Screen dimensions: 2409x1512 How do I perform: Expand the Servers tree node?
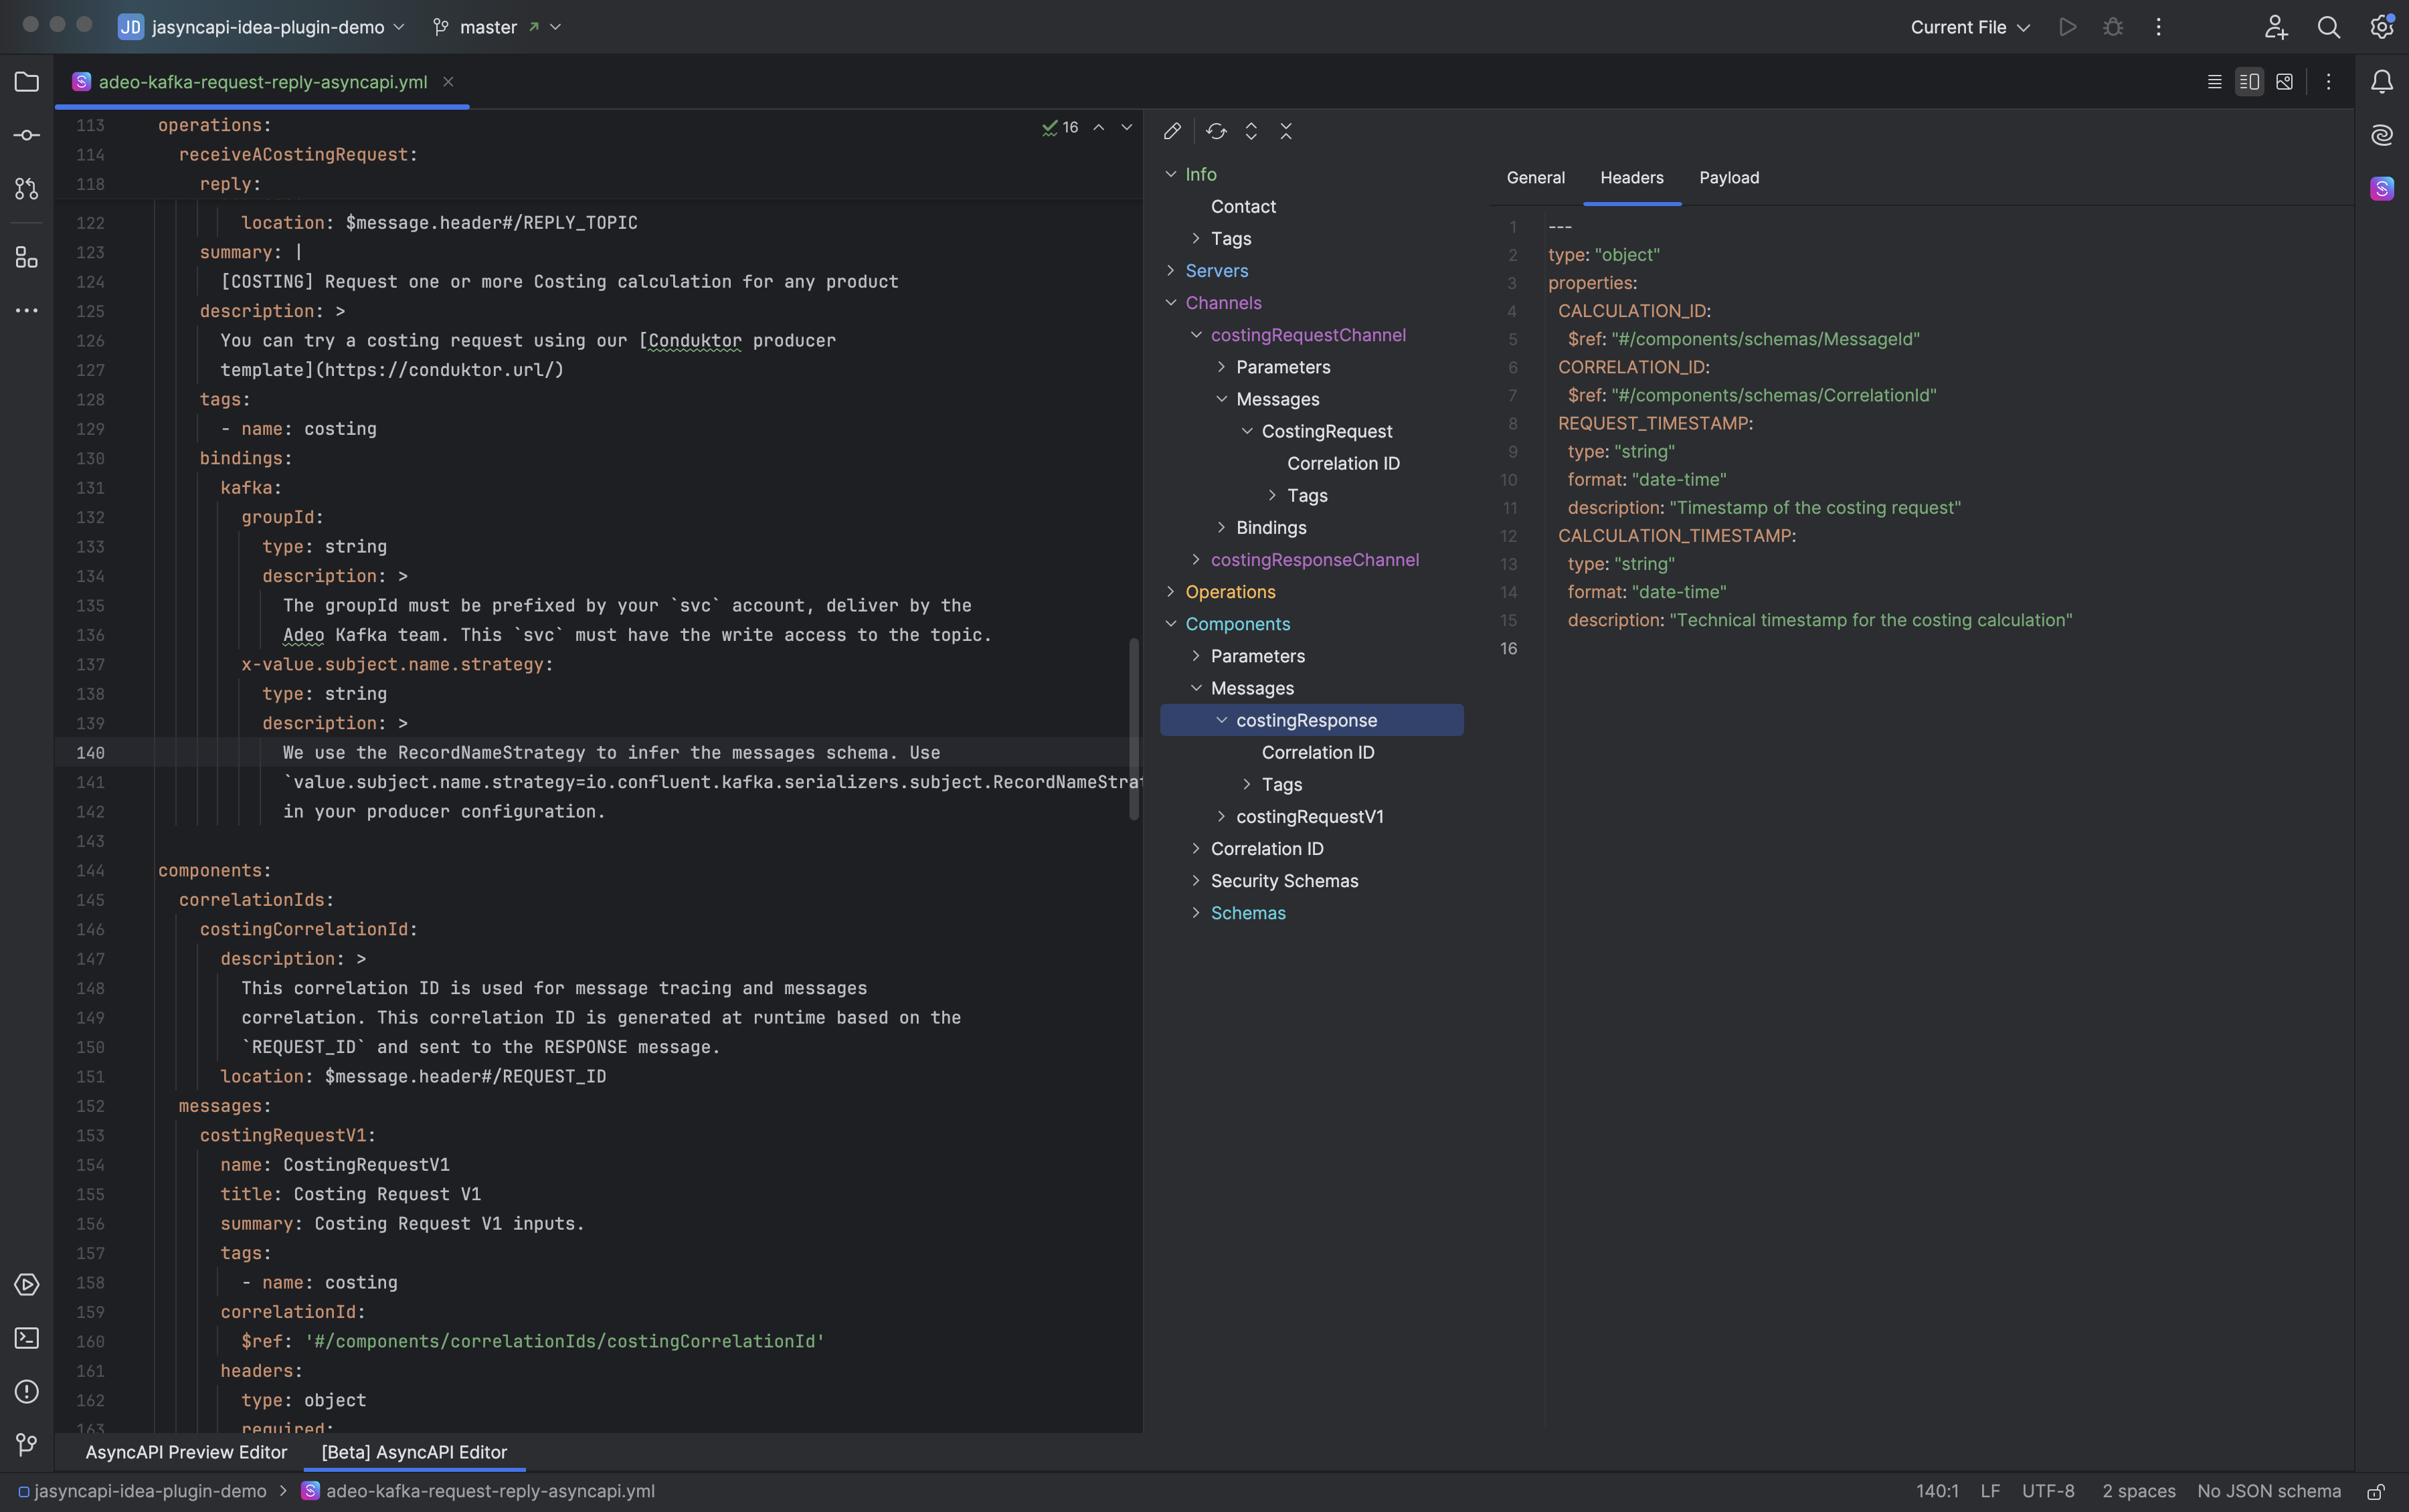pos(1171,271)
